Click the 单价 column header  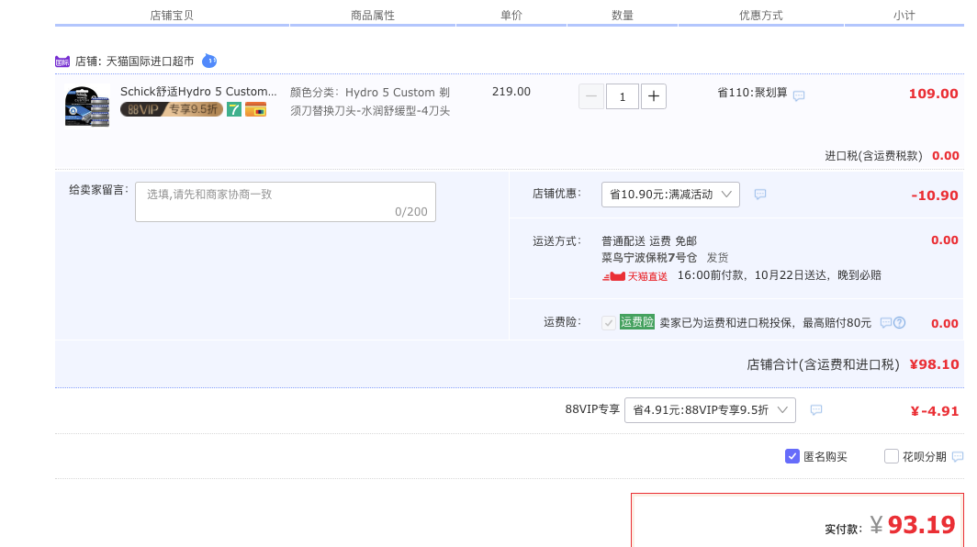tap(511, 15)
